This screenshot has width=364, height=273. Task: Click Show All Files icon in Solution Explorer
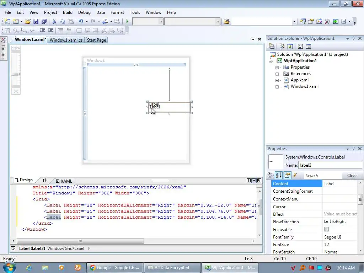coord(282,46)
